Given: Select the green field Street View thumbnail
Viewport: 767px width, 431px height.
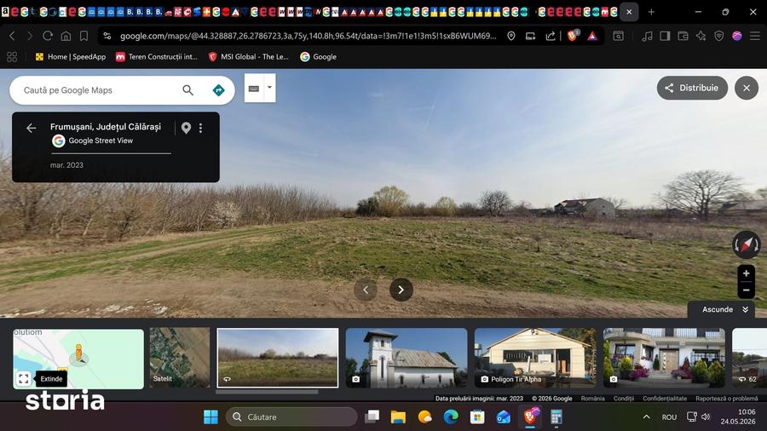Looking at the screenshot, I should coord(277,358).
